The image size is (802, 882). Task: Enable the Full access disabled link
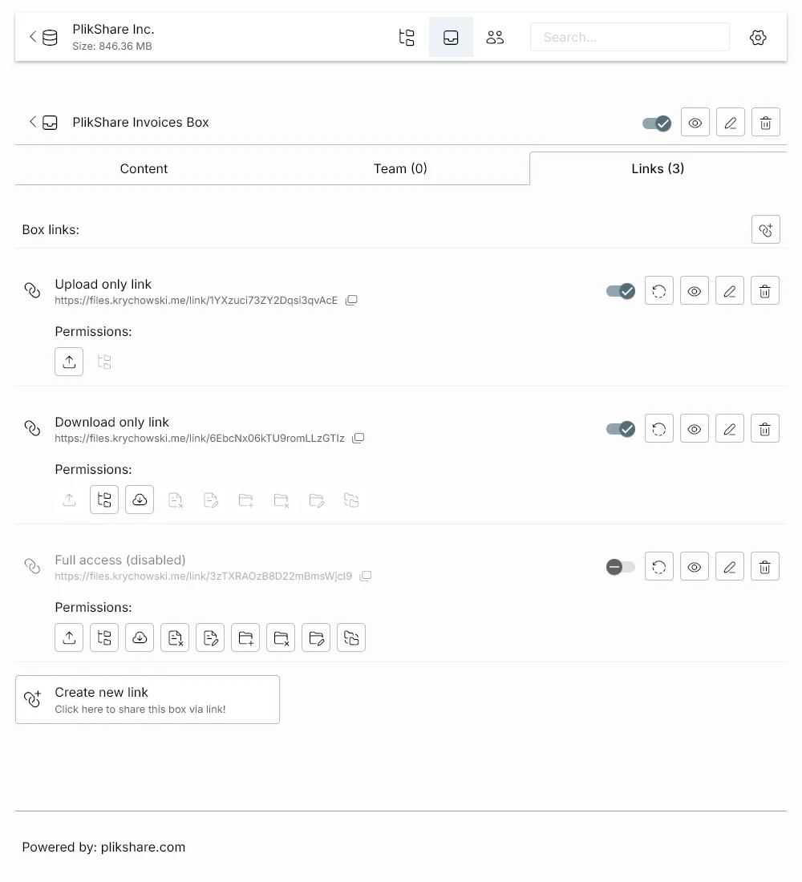tap(620, 567)
